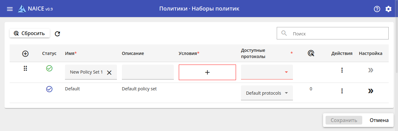398x131 pixels.
Task: Click the Сбросить button
Action: [x=30, y=33]
